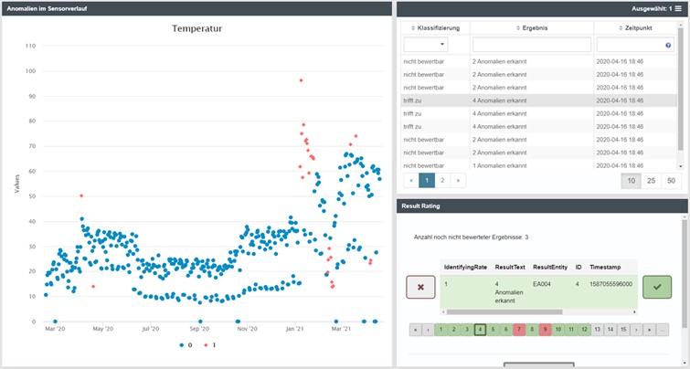
Task: Click the Zeitpunkt filter input field
Action: pos(635,45)
